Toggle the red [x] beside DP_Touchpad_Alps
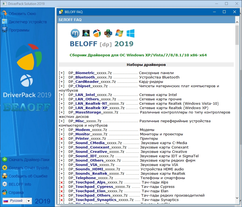This screenshot has height=207, width=242. 61,182
